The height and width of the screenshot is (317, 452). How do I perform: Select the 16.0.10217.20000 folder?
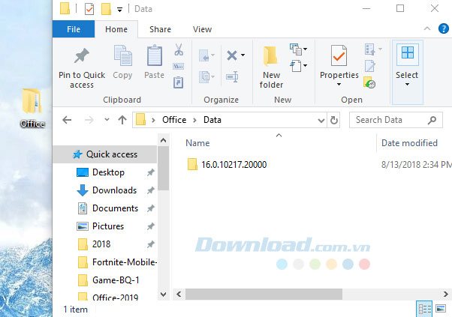(228, 165)
